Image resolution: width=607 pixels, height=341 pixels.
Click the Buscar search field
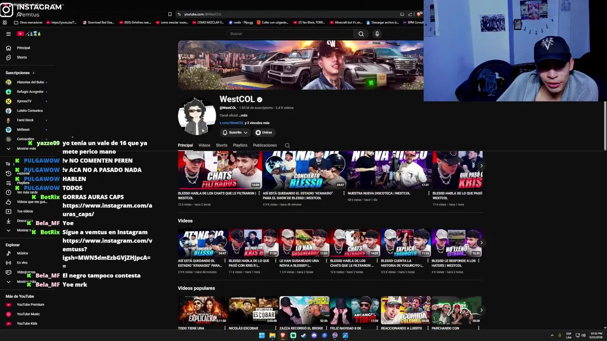[290, 34]
